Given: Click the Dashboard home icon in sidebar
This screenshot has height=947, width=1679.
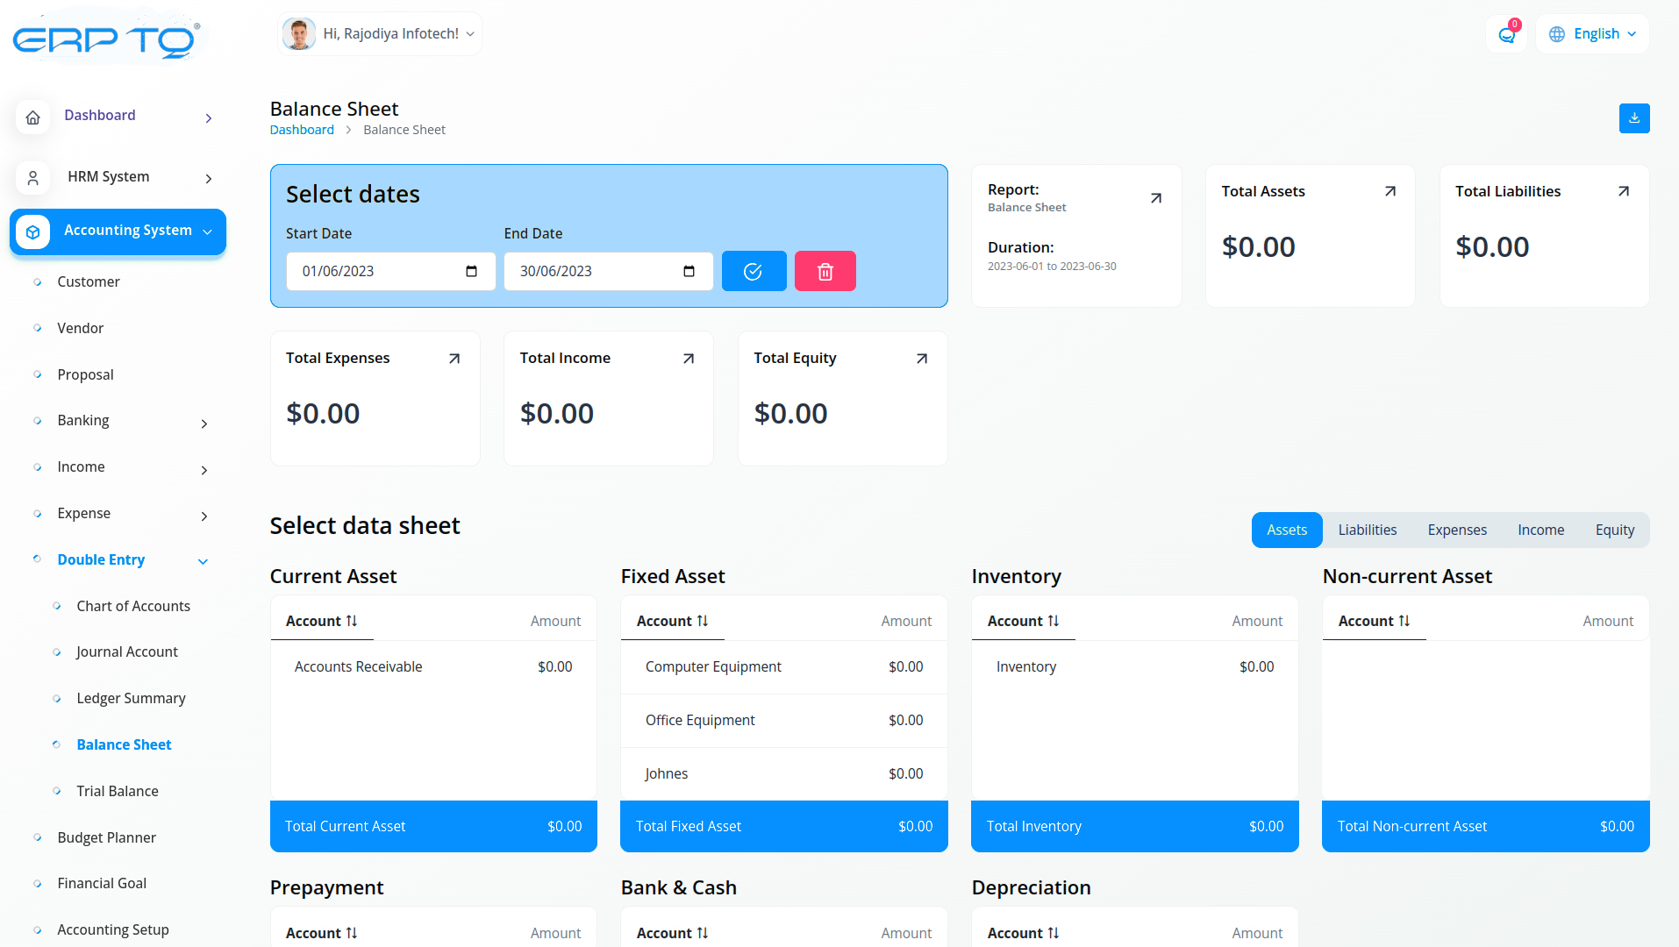Looking at the screenshot, I should (x=32, y=117).
